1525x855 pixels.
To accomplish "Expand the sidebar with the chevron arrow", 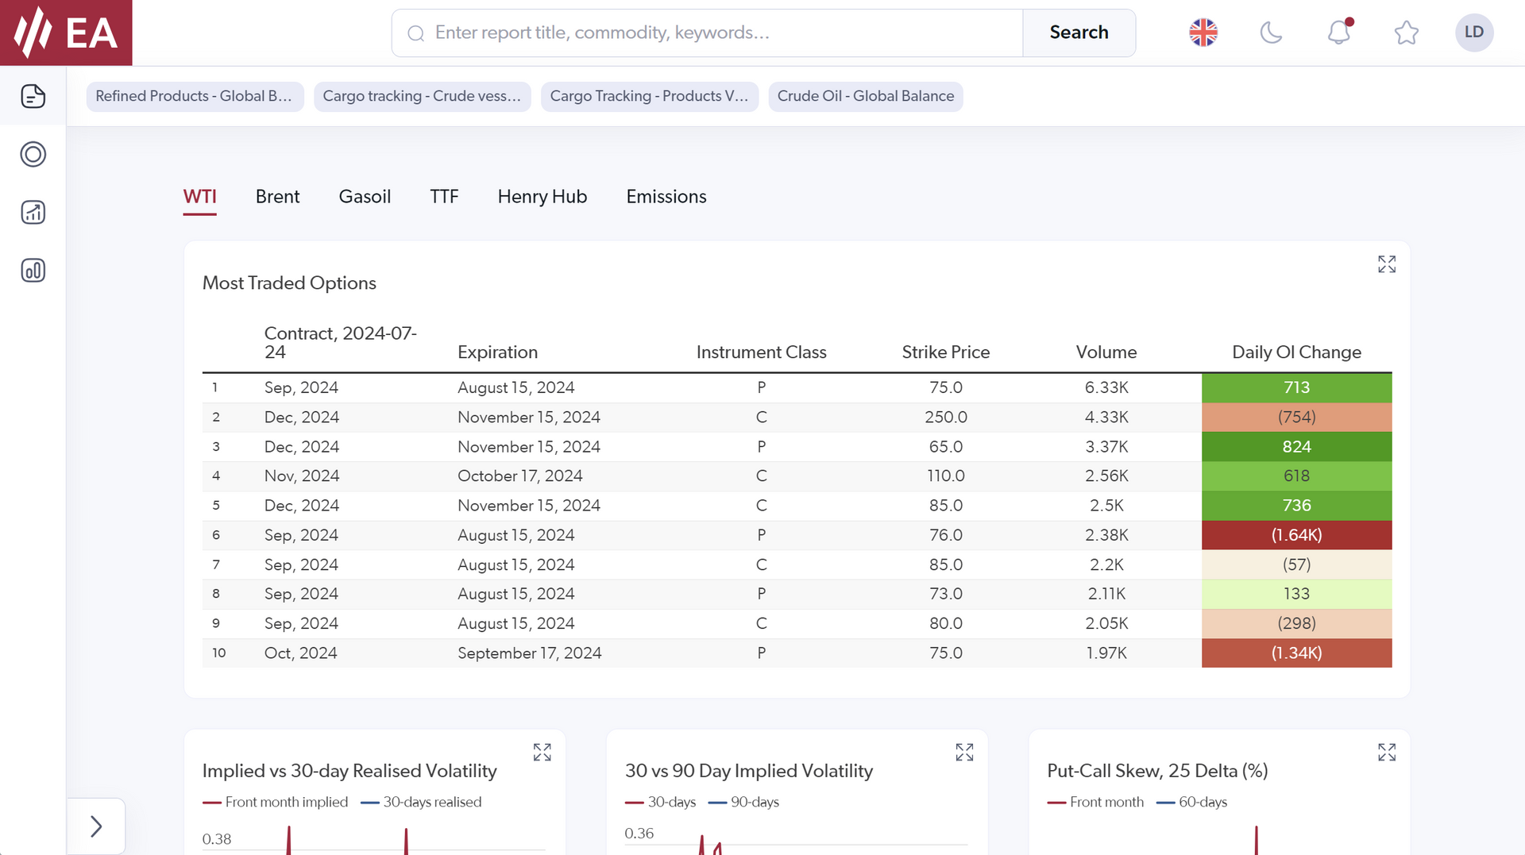I will [96, 826].
